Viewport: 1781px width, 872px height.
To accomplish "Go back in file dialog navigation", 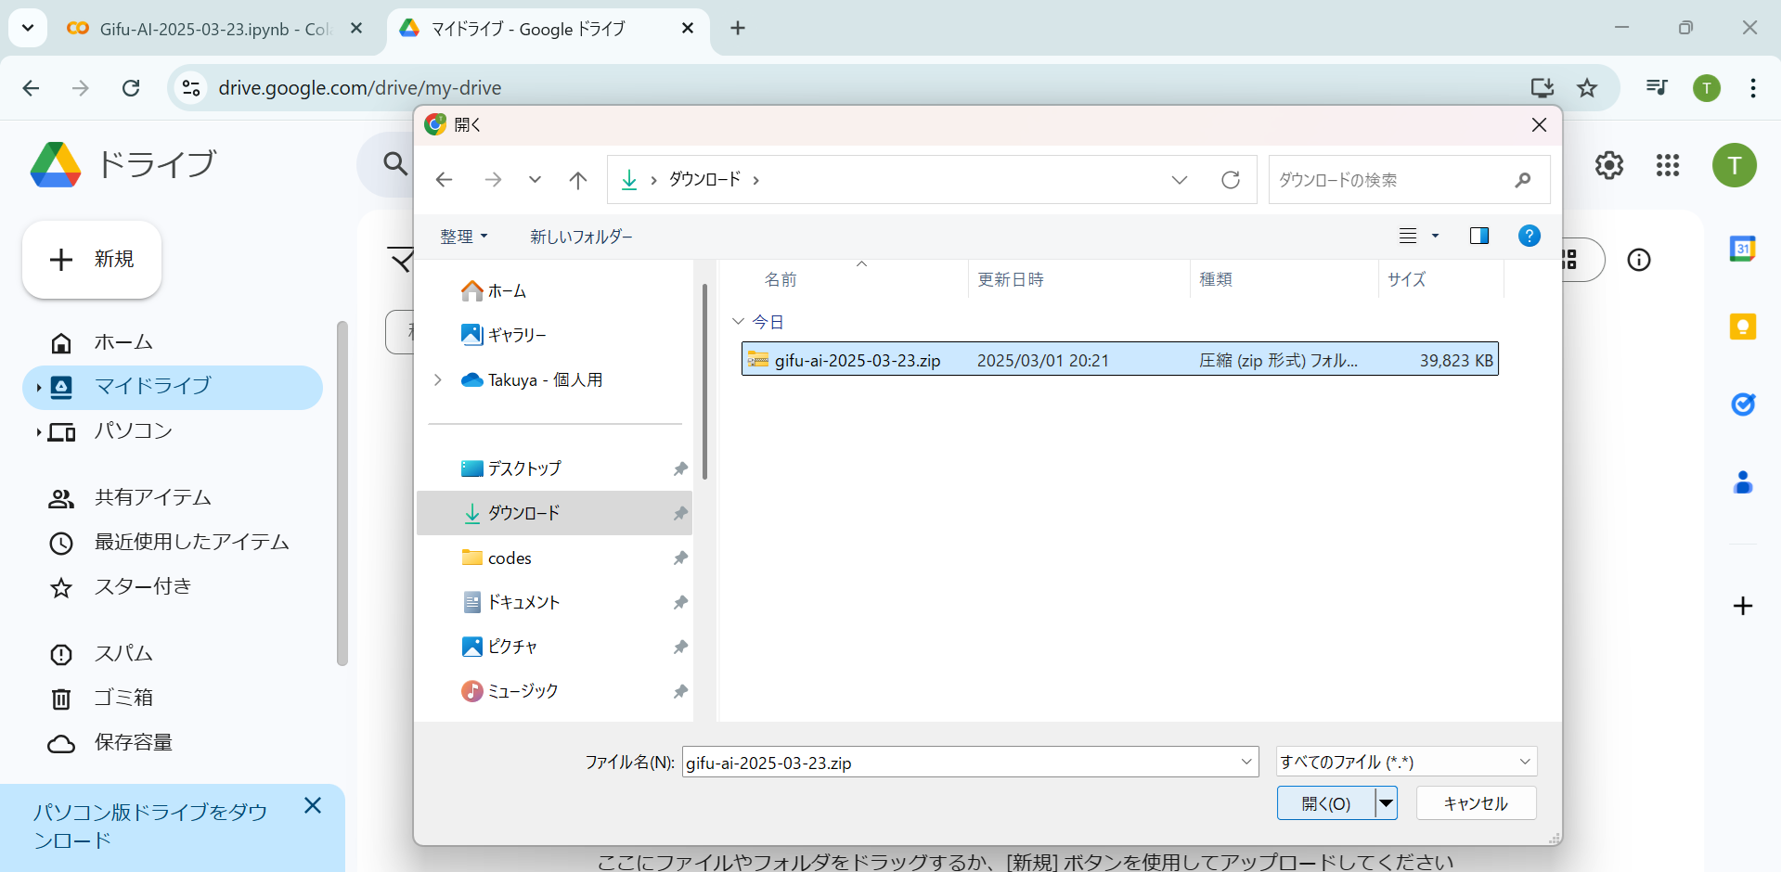I will coord(444,180).
